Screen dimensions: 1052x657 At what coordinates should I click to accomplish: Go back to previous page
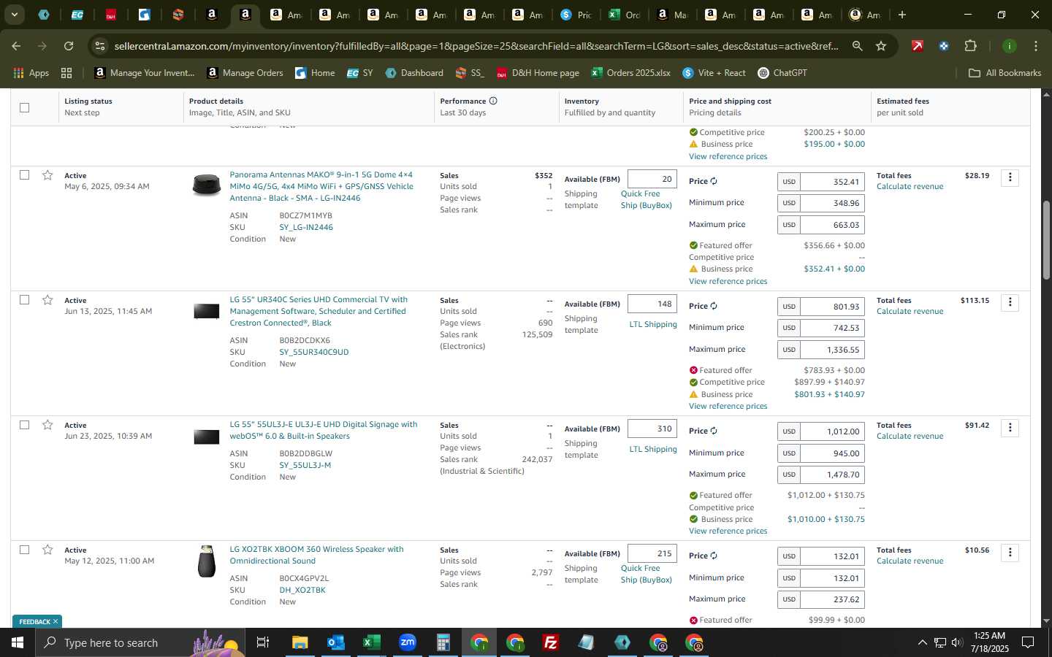pyautogui.click(x=16, y=46)
